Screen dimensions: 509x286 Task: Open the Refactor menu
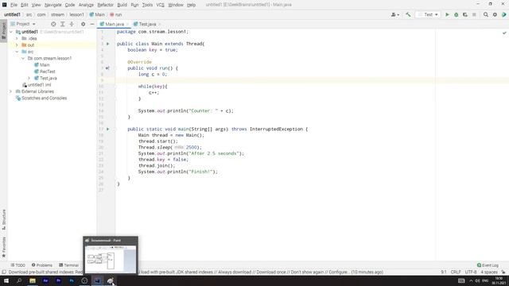[105, 5]
